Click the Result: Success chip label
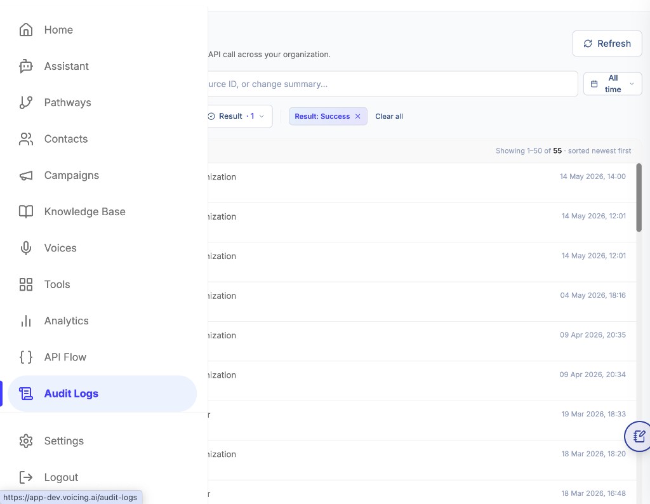This screenshot has width=650, height=504. point(322,116)
